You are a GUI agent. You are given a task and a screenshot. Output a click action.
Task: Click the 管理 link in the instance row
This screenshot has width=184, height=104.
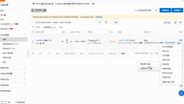181,40
